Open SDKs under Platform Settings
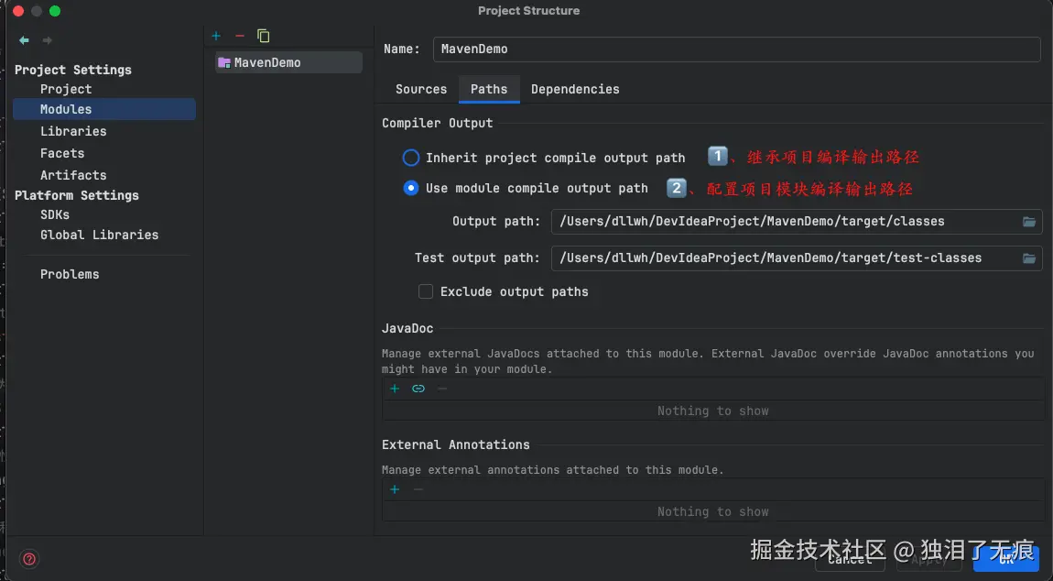Image resolution: width=1053 pixels, height=581 pixels. [55, 214]
